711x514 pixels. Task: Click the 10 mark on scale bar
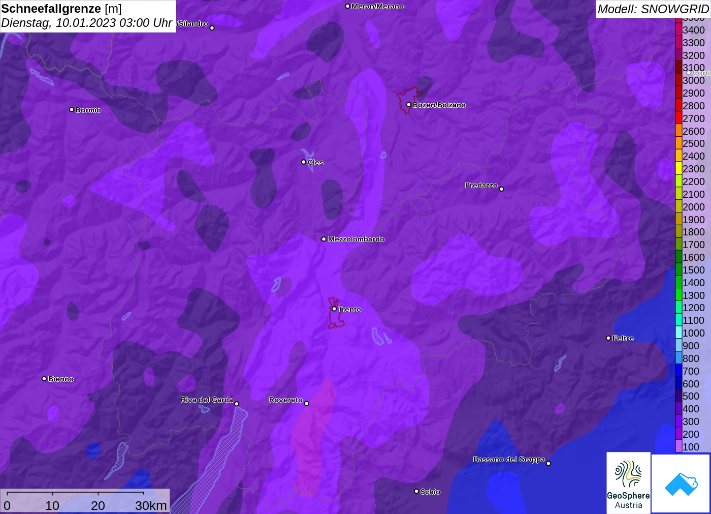52,505
